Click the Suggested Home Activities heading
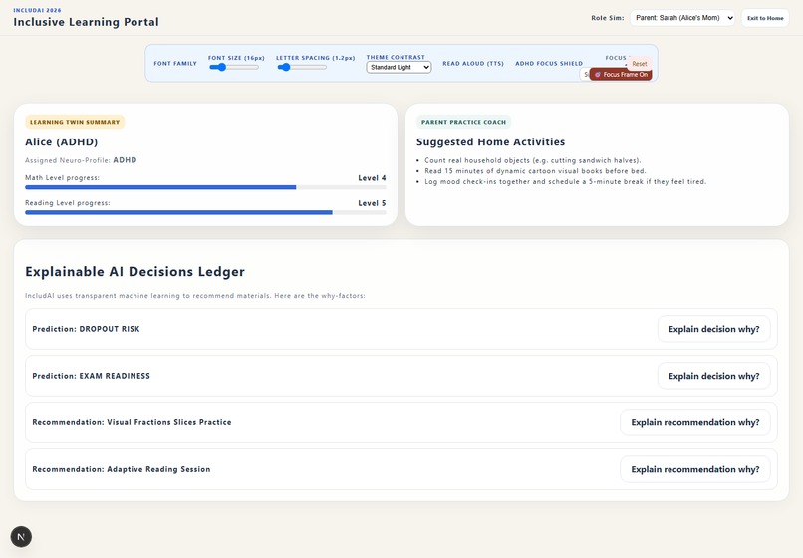The image size is (803, 558). [x=490, y=141]
